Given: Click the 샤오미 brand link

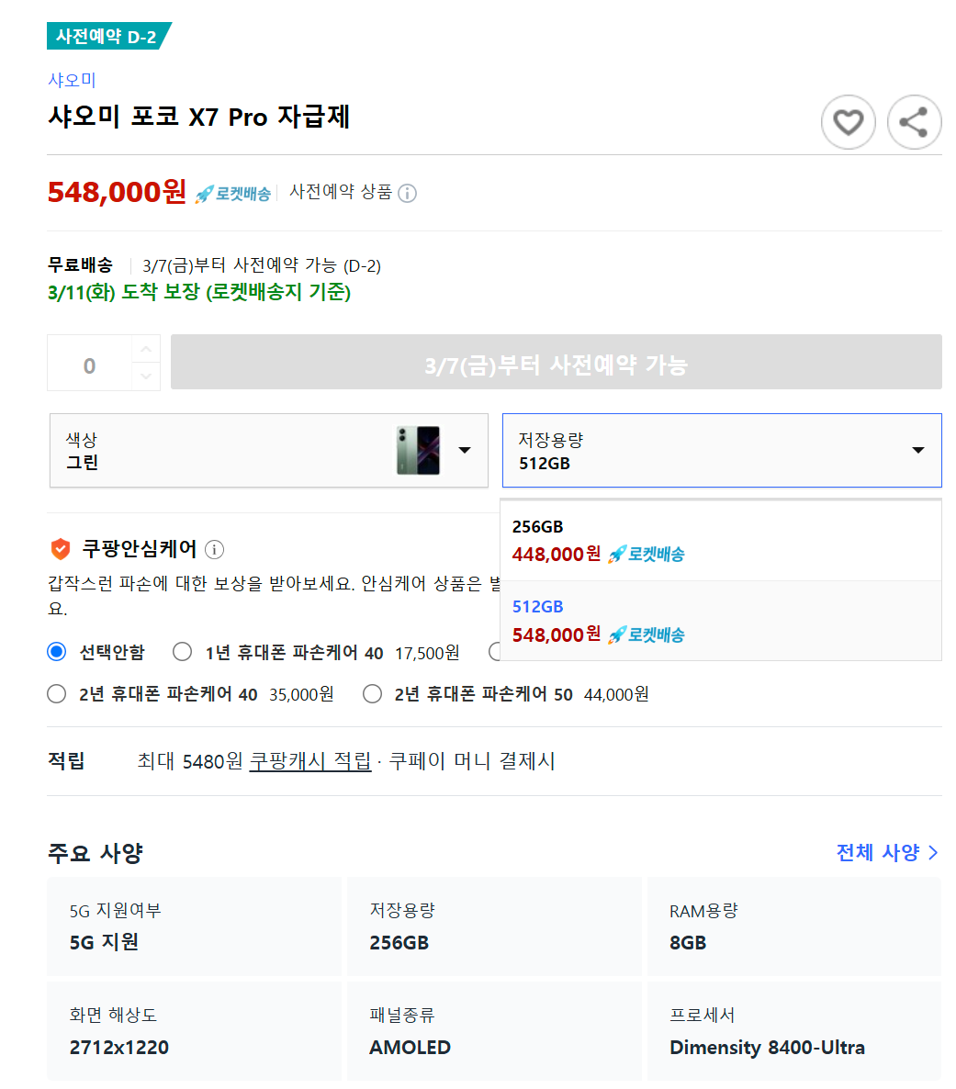Looking at the screenshot, I should pos(72,80).
